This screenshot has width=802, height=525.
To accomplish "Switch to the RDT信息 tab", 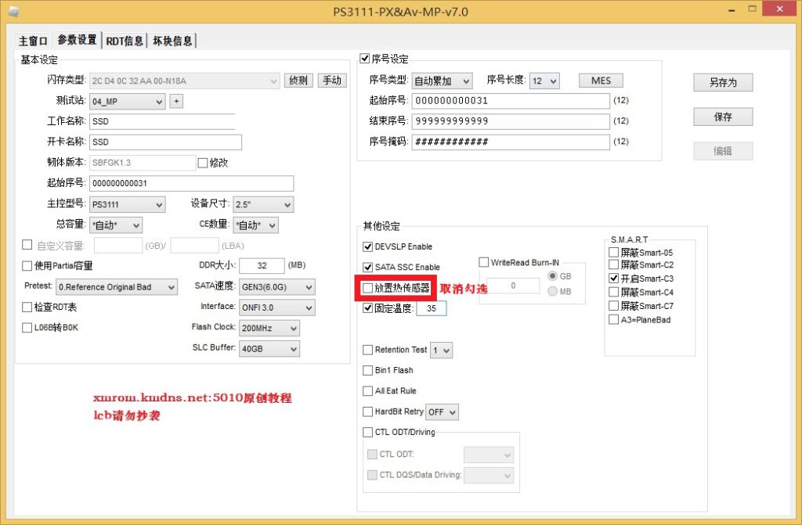I will pos(125,41).
